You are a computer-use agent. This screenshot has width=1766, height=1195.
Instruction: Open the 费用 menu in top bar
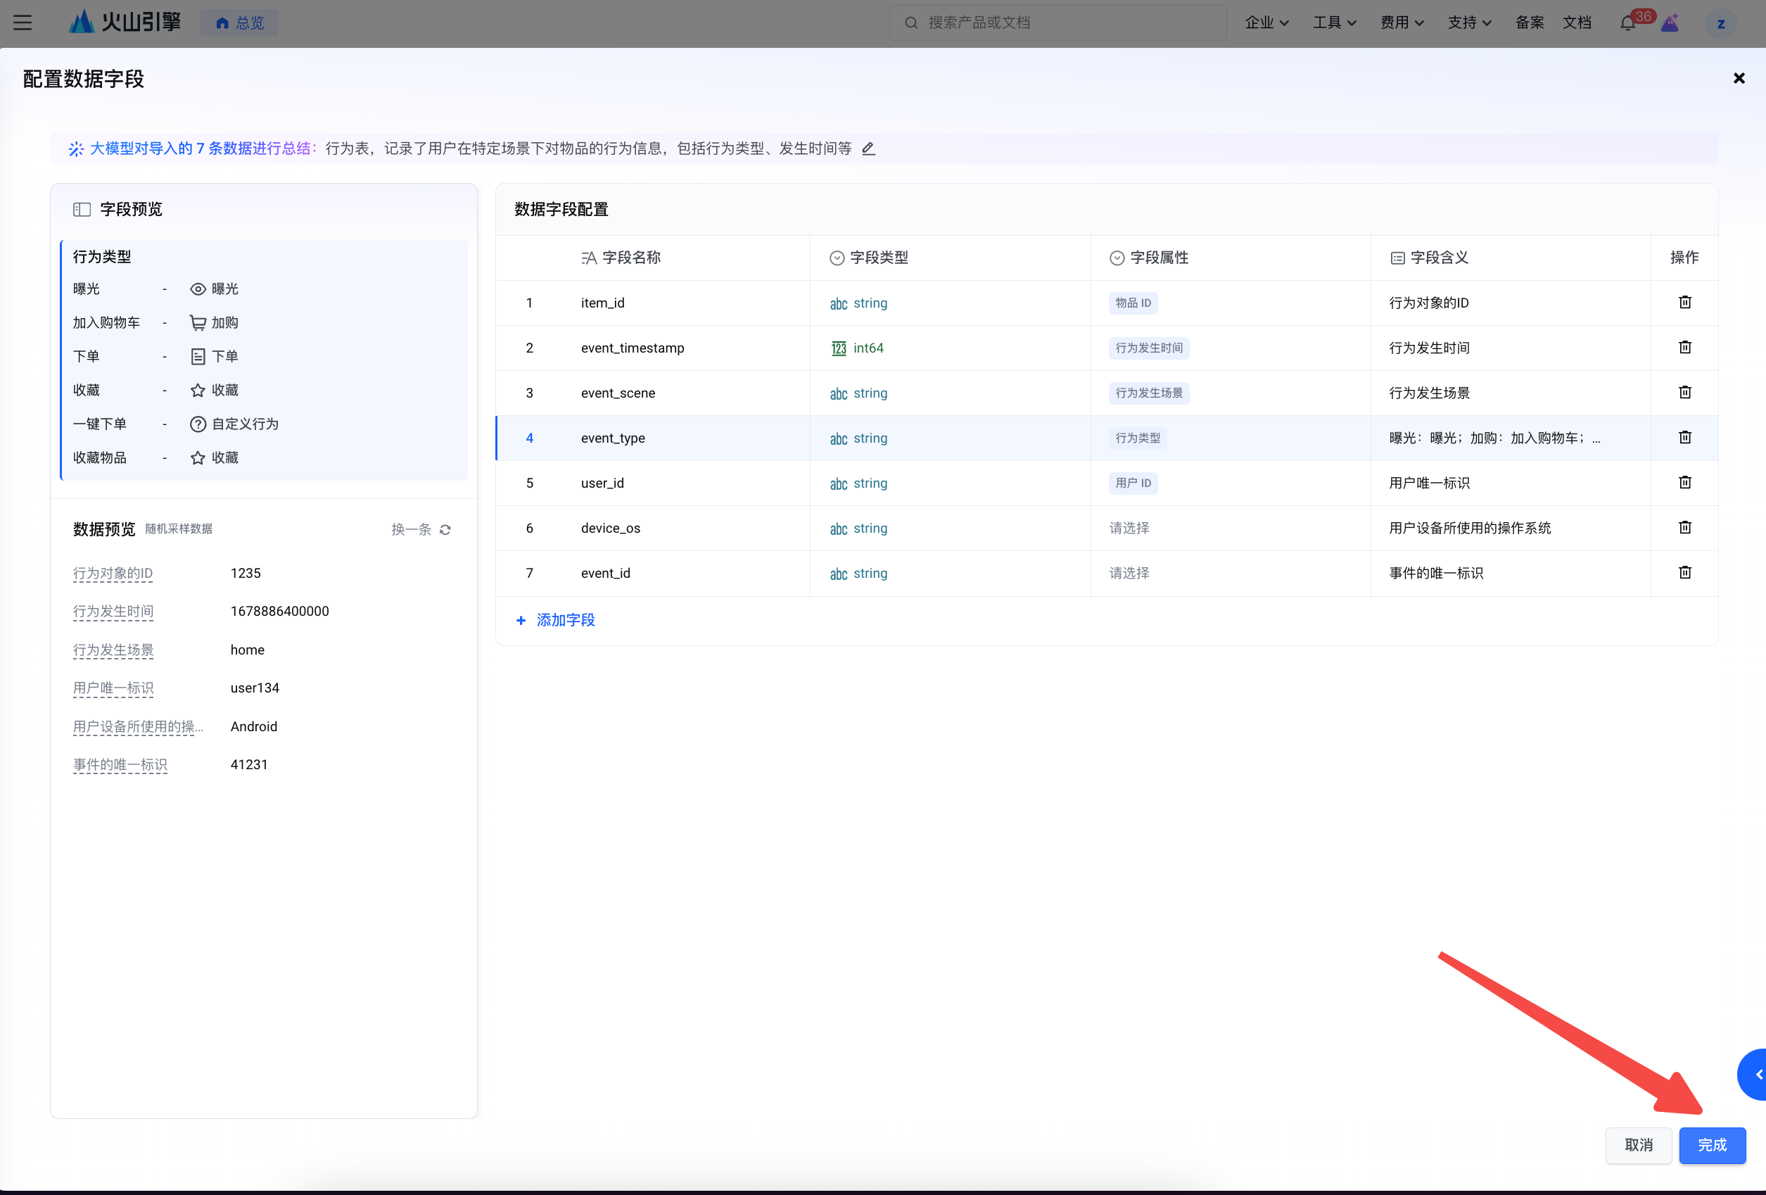1402,23
